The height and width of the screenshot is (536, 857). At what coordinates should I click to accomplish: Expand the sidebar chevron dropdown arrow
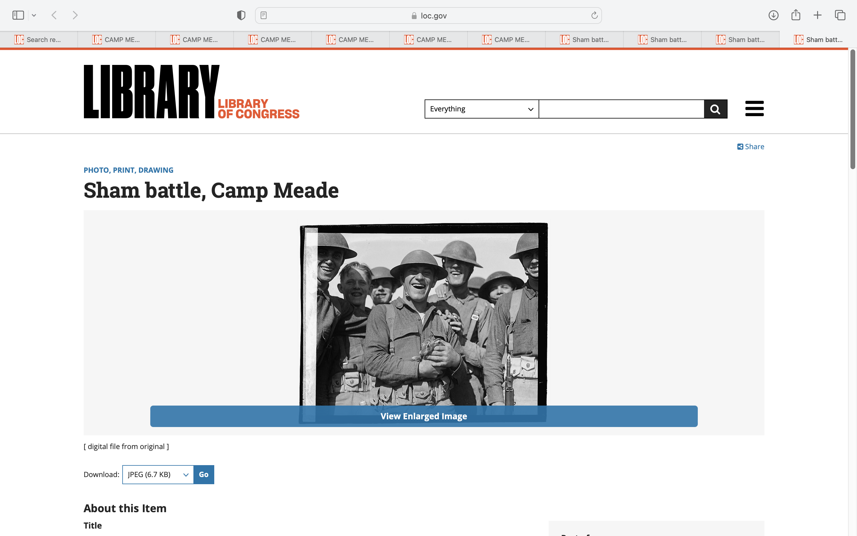pos(34,15)
